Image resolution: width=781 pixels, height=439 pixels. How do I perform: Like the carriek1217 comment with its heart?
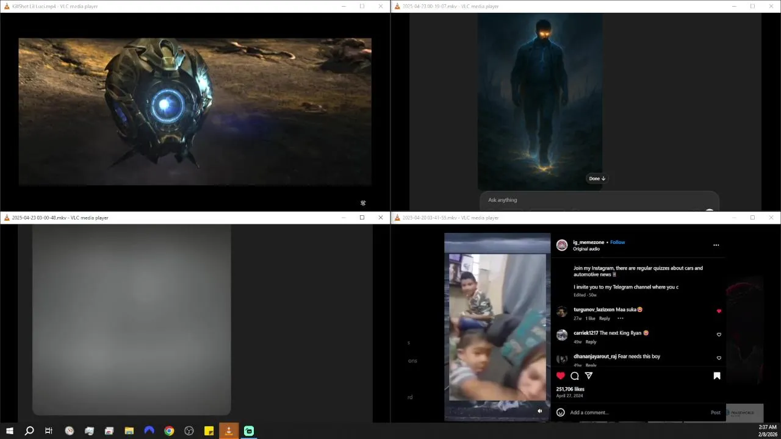(x=719, y=335)
